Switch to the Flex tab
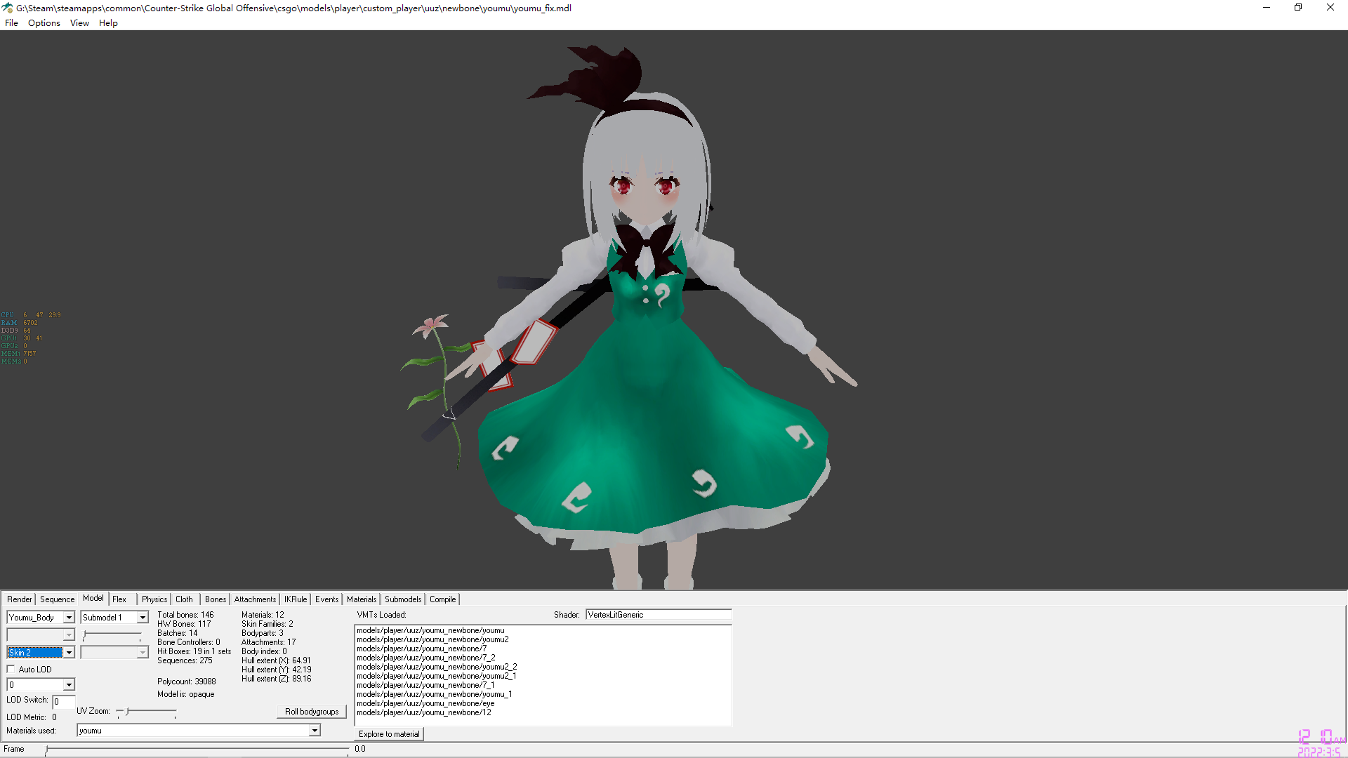Viewport: 1348px width, 758px height. click(x=119, y=599)
